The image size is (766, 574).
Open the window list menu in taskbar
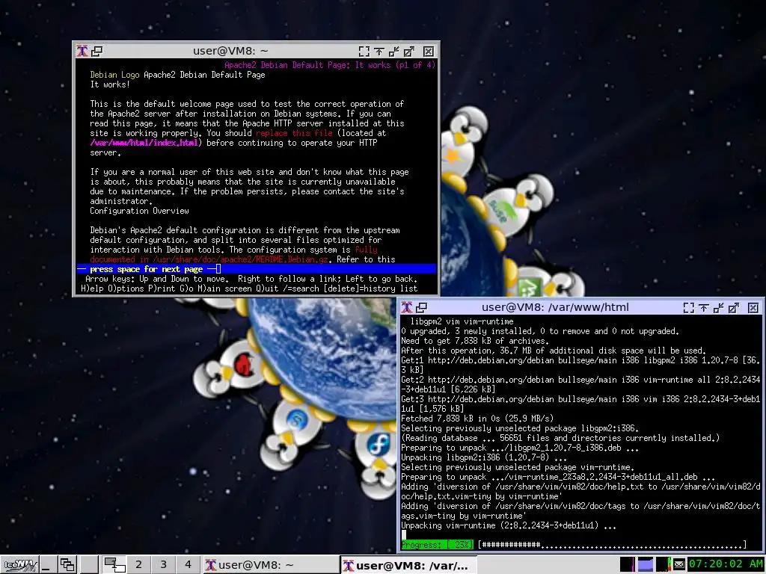click(67, 565)
